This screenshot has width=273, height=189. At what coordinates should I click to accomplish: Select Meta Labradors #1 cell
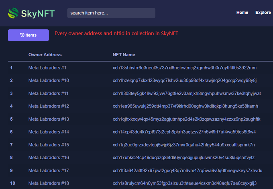click(47, 68)
